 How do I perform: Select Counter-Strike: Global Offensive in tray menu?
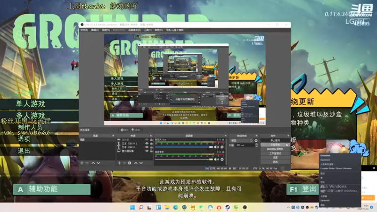(340, 169)
